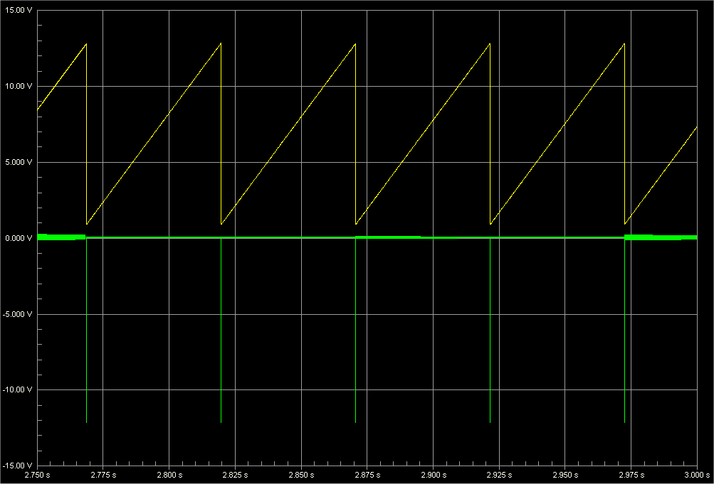Image resolution: width=714 pixels, height=484 pixels.
Task: Click the 2.975 s time label
Action: point(631,475)
